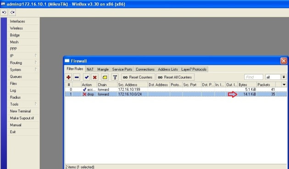
Task: Click Reset All Counters button
Action: [x=175, y=77]
